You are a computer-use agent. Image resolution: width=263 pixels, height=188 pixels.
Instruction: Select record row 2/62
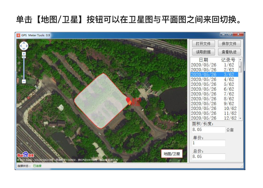click(214, 70)
